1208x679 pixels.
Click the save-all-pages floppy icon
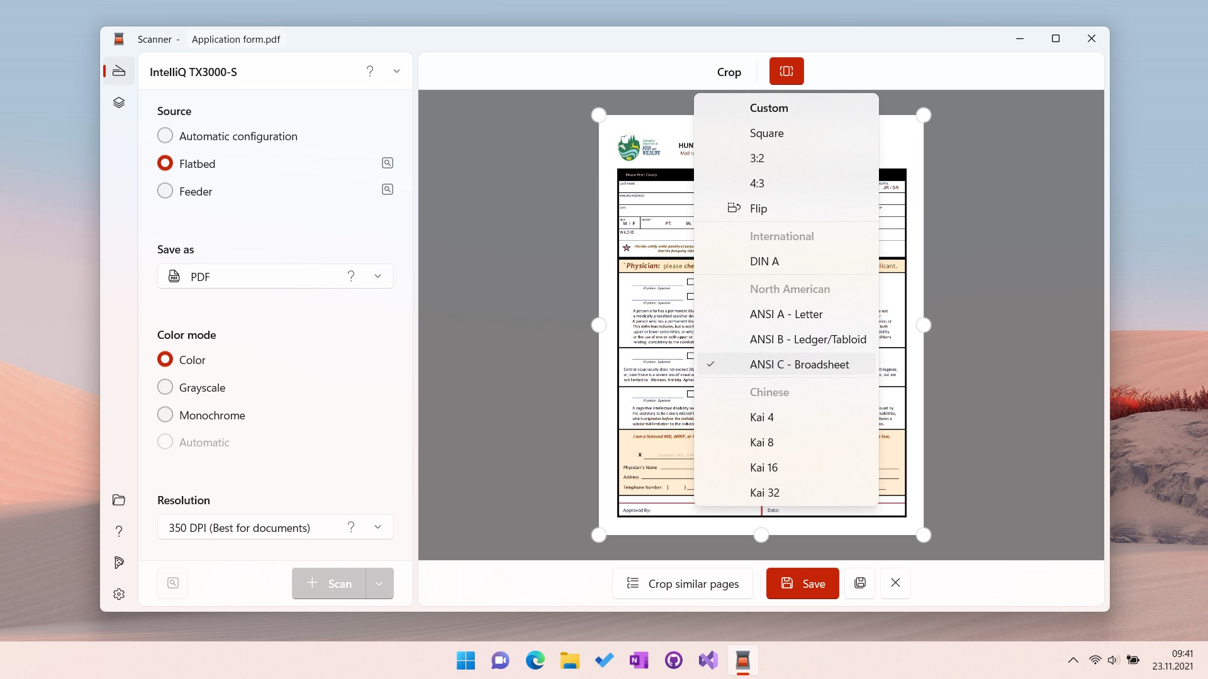pyautogui.click(x=859, y=583)
